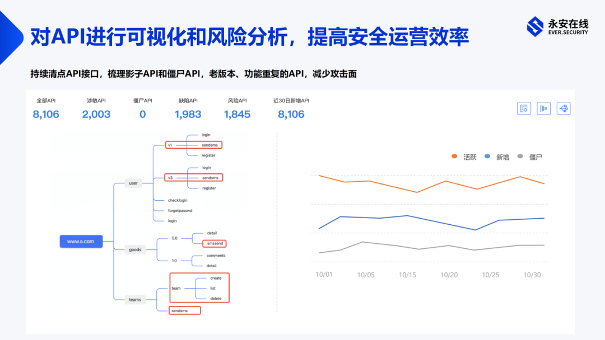605x340 pixels.
Task: Collapse the team branch node
Action: (x=176, y=289)
